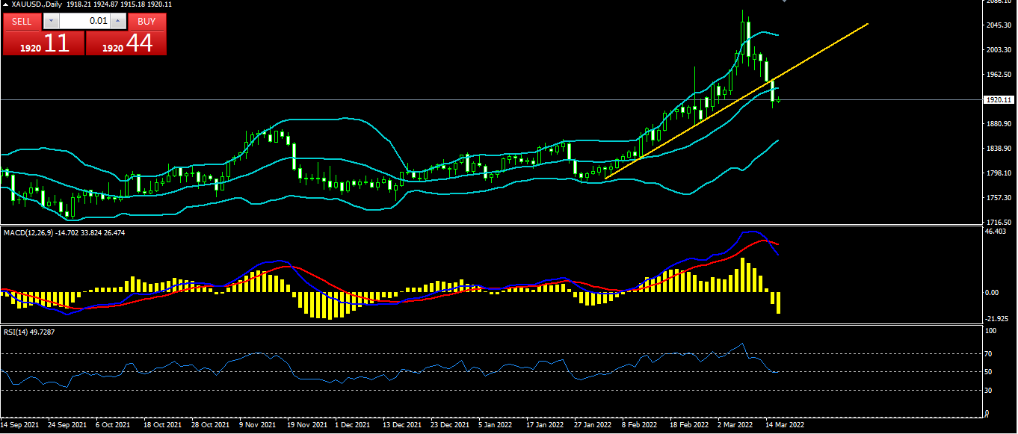
Task: Click the 14 Mar 2022 date label
Action: (785, 424)
